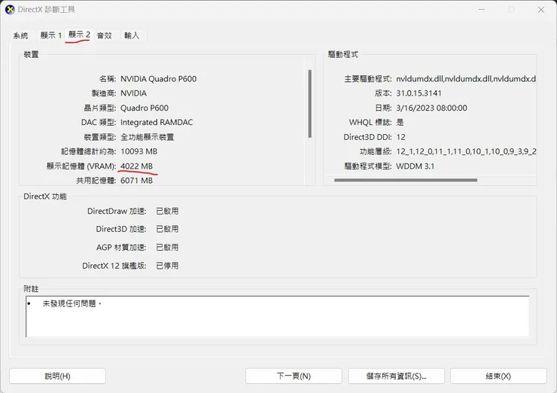Screen dimensions: 557x393
Task: Click AGP 材質加速 status 已啟用
Action: [x=167, y=248]
